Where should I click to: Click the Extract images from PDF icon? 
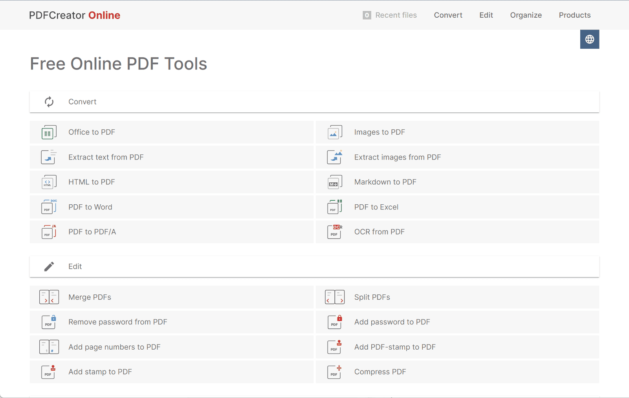pyautogui.click(x=334, y=157)
